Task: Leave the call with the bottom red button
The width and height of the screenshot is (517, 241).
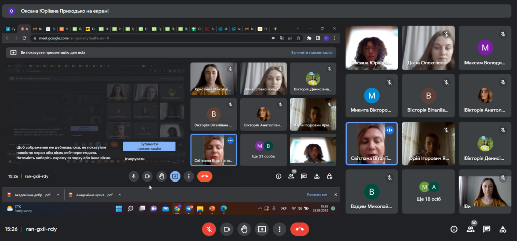Action: click(x=299, y=229)
